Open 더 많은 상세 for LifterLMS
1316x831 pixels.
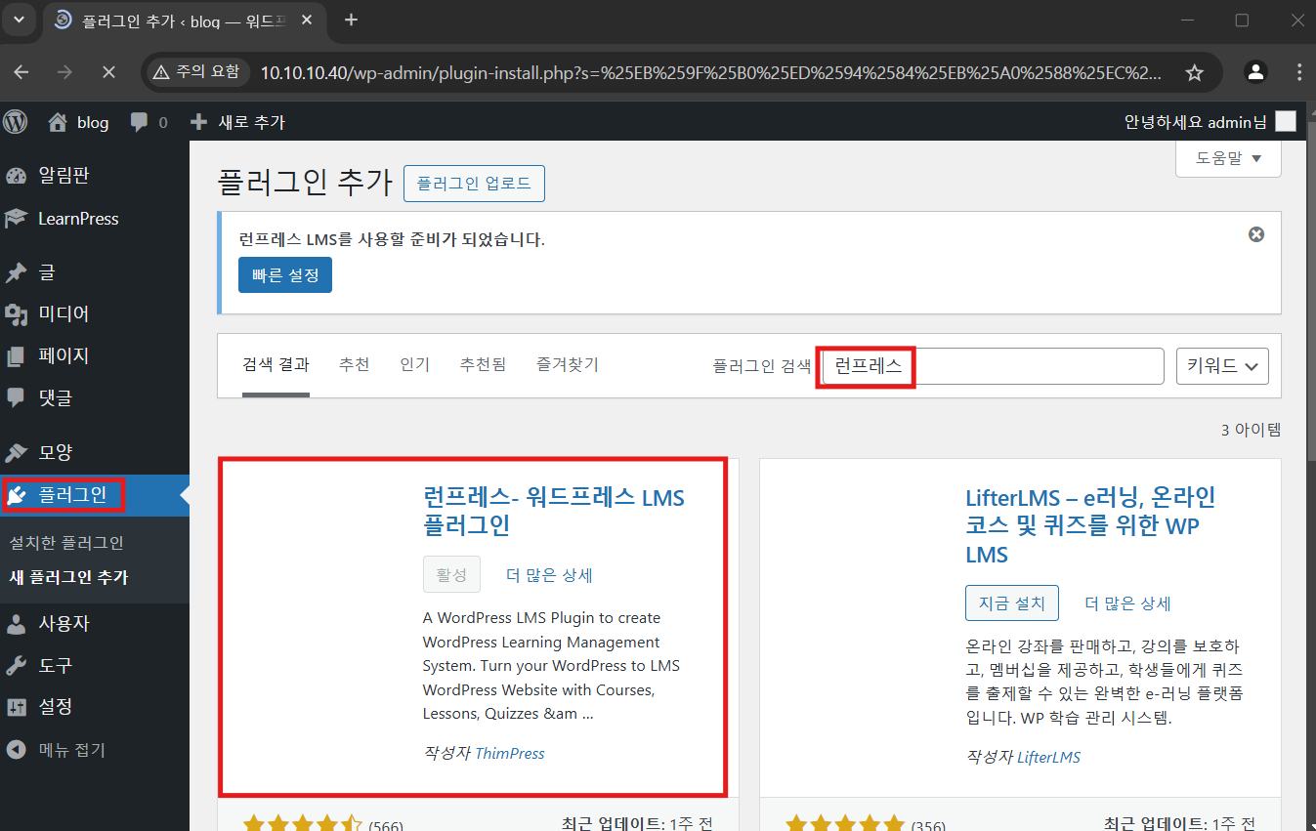pyautogui.click(x=1127, y=603)
